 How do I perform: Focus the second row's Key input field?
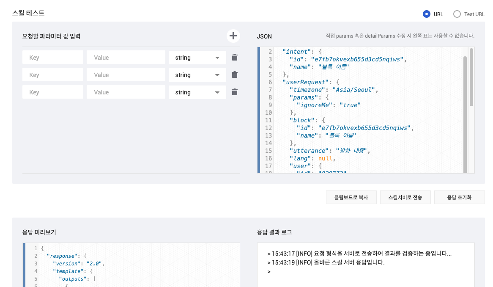click(53, 75)
